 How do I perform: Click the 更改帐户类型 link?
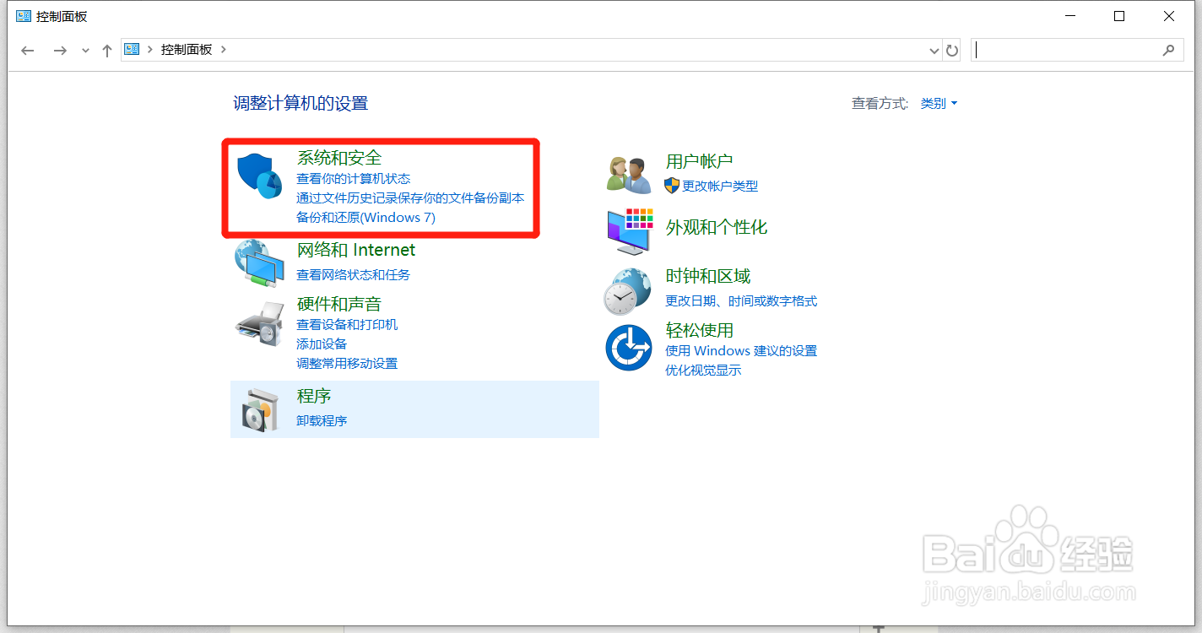(720, 186)
